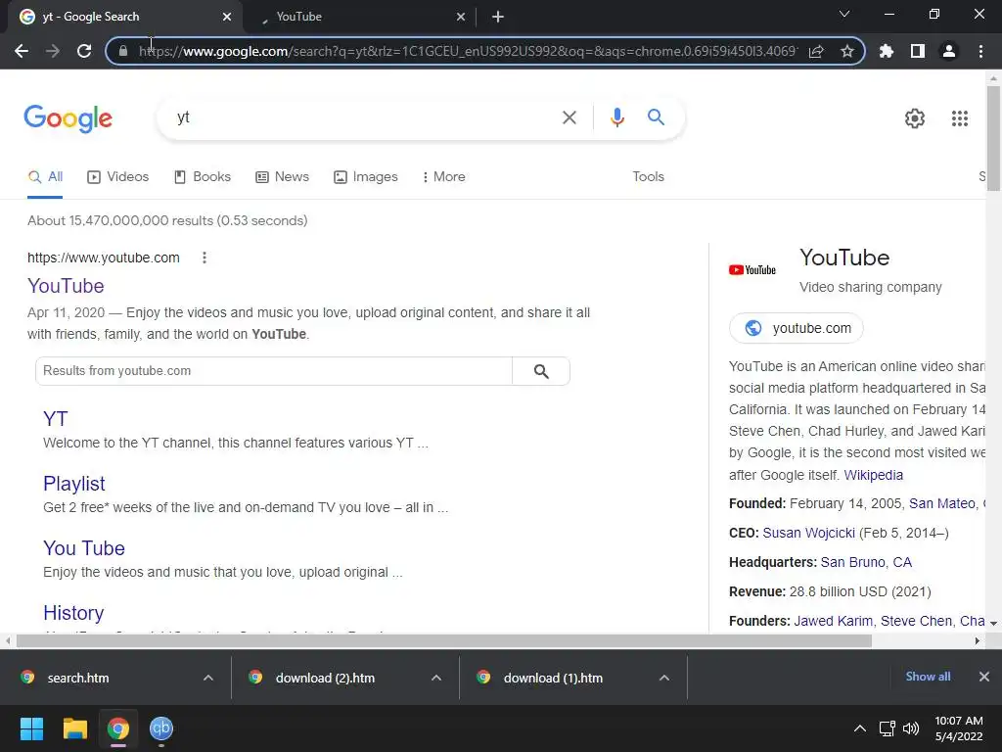This screenshot has height=752, width=1002.
Task: Open the download (2).htm downloaded file
Action: [x=325, y=678]
